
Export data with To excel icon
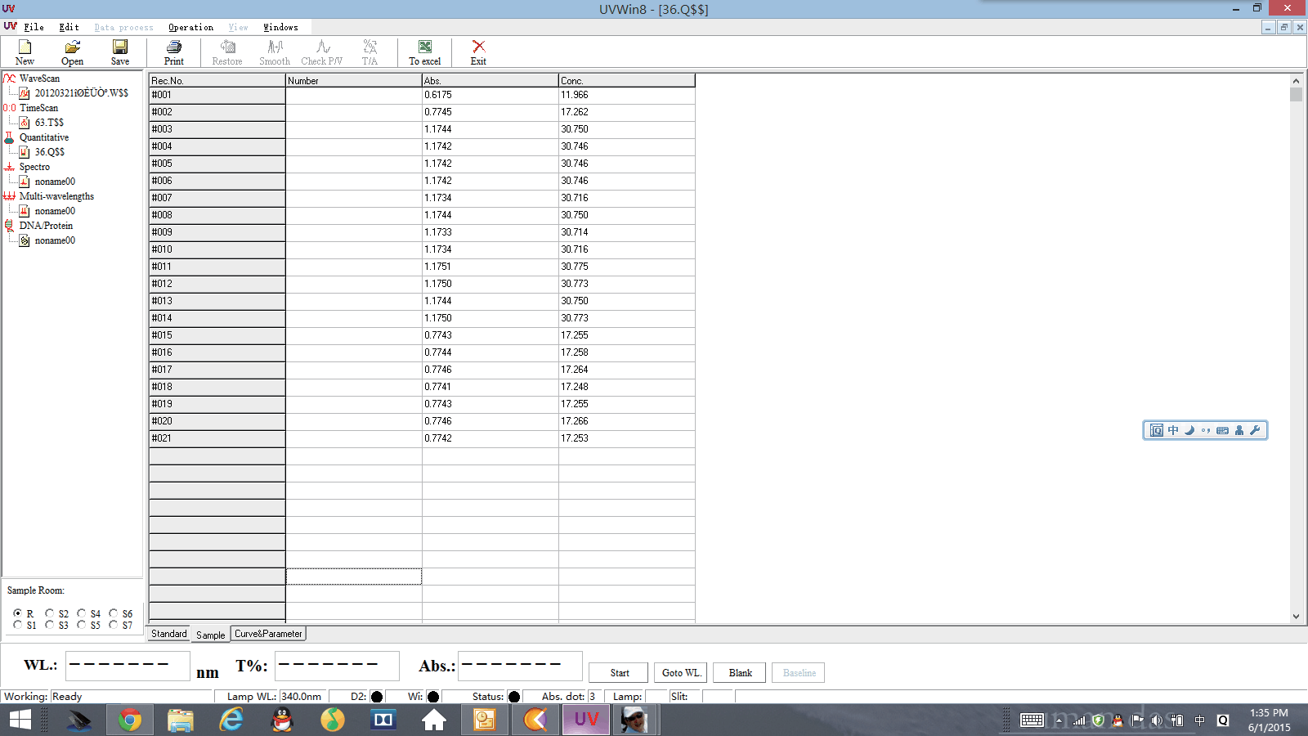[x=424, y=52]
